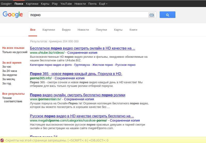Open the on-screen keyboard icon in the search box
Screen dimensions: 206x143
tap(151, 15)
